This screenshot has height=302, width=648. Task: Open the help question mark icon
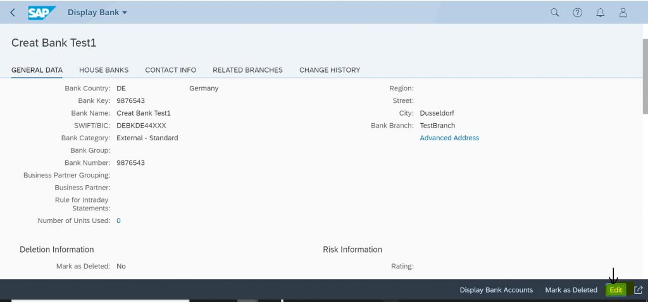[577, 13]
